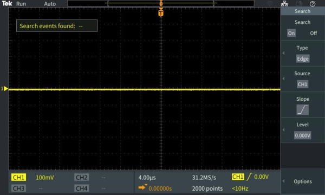Image resolution: width=325 pixels, height=195 pixels.
Task: Click the <10Hz trigger frequency readout
Action: 240,188
